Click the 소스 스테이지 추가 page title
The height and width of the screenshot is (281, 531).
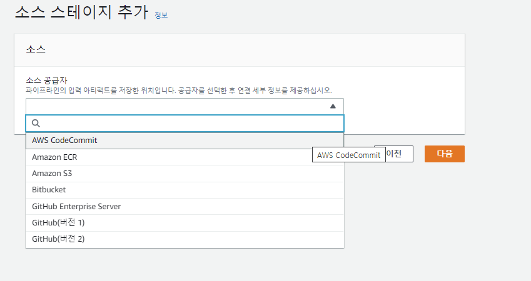(81, 12)
